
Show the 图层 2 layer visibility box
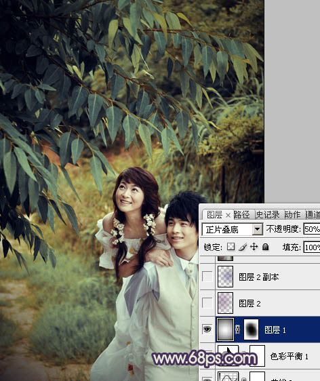click(x=207, y=303)
